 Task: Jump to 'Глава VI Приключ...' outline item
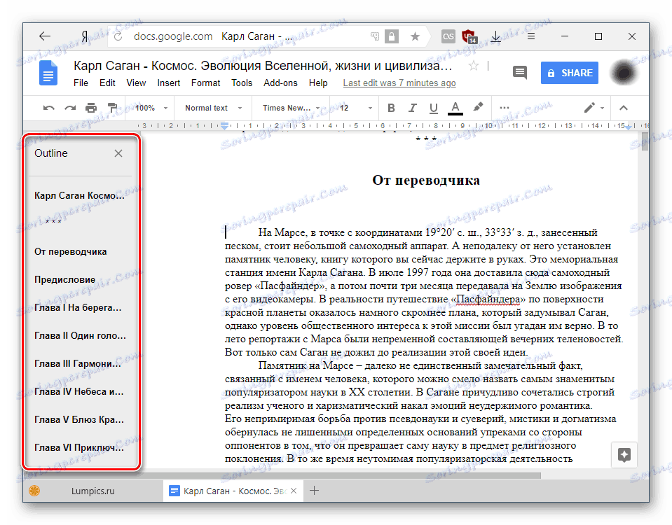point(79,447)
